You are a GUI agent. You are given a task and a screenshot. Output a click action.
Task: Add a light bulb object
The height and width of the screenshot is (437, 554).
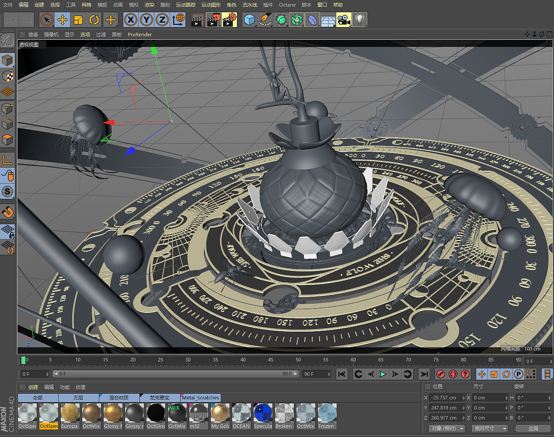click(x=360, y=20)
